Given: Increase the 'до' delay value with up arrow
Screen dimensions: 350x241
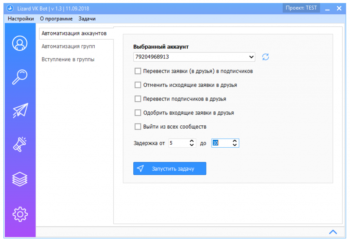Looking at the screenshot, I should 234,141.
